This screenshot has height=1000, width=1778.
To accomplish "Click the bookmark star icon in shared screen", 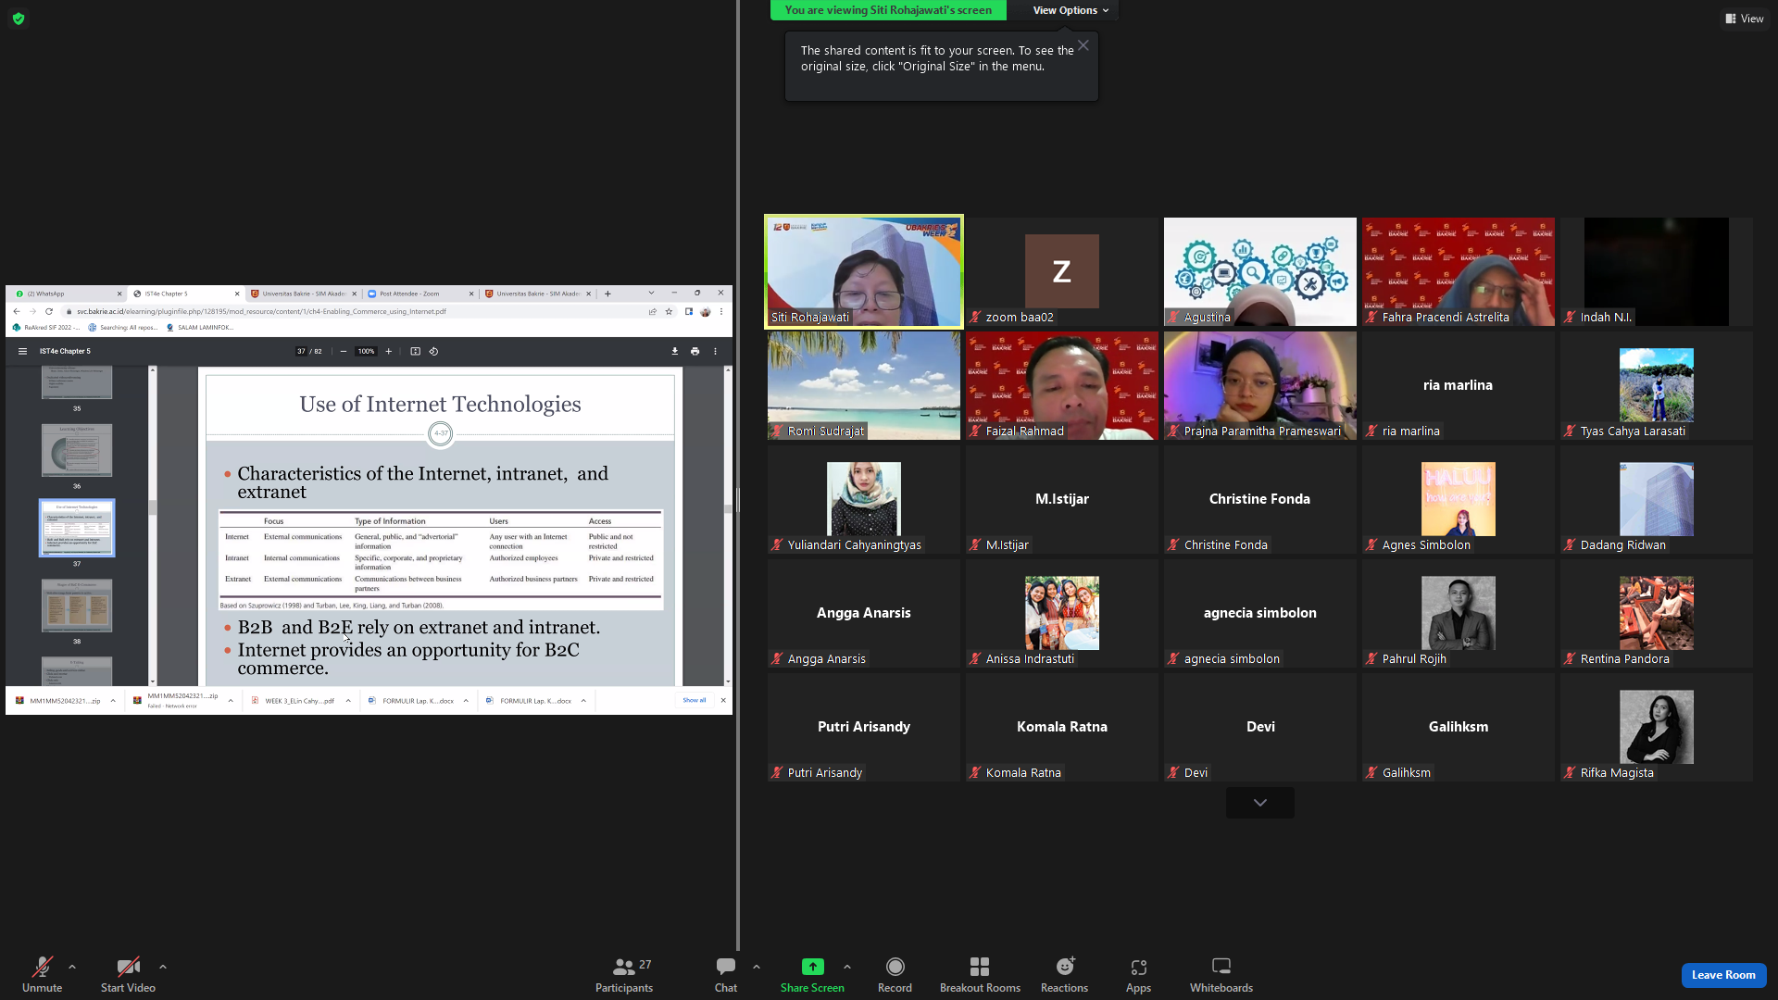I will tap(669, 312).
